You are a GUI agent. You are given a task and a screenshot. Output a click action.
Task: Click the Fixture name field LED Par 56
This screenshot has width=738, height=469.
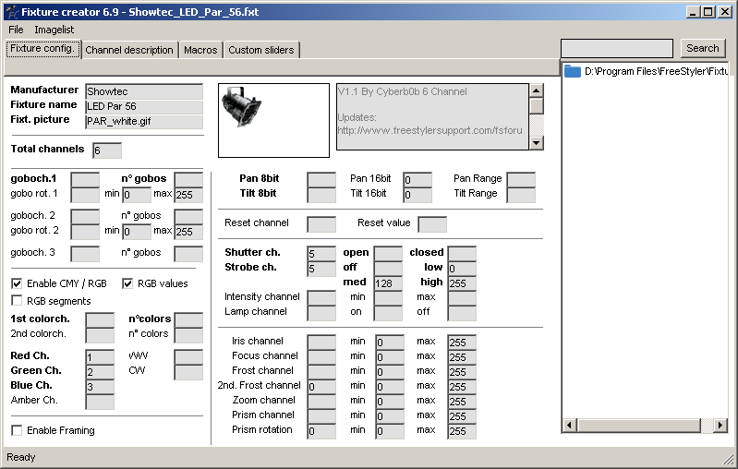(x=144, y=106)
